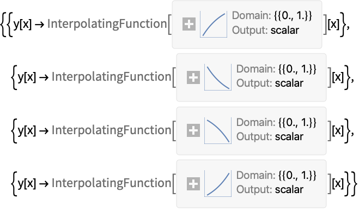359x210 pixels.
Task: Click the rising concave curve thumbnail in first result
Action: pyautogui.click(x=214, y=24)
